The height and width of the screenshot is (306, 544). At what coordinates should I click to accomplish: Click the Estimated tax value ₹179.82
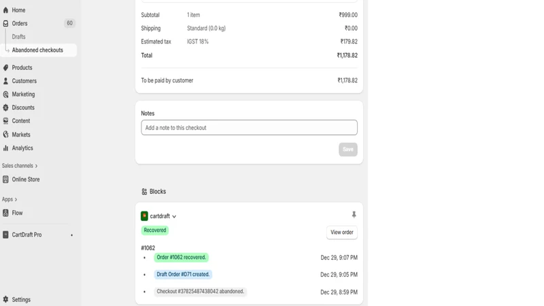tap(349, 41)
